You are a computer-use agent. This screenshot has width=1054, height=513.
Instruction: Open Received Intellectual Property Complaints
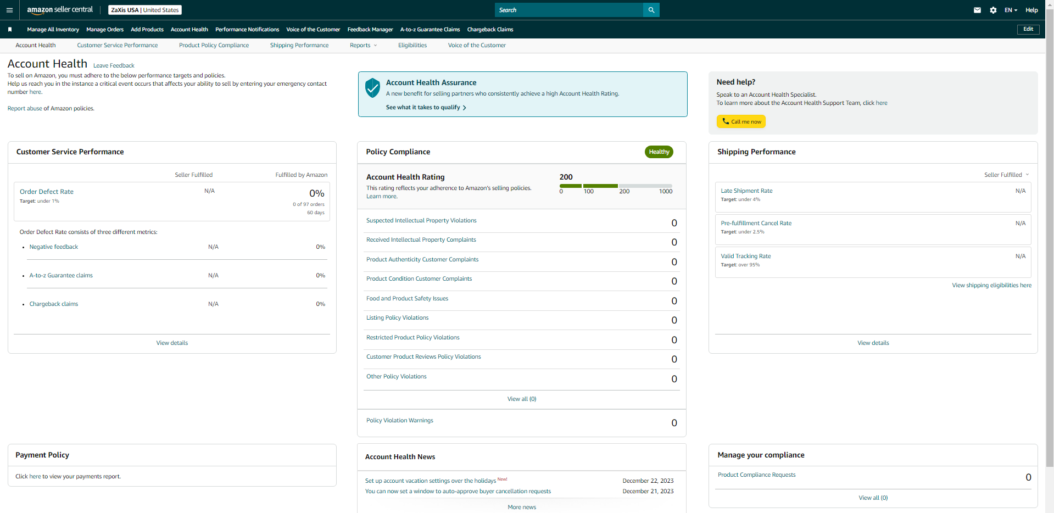[x=421, y=239]
